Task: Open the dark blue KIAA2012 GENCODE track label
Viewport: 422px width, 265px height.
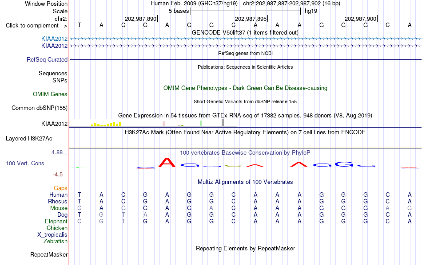Action: pos(54,46)
